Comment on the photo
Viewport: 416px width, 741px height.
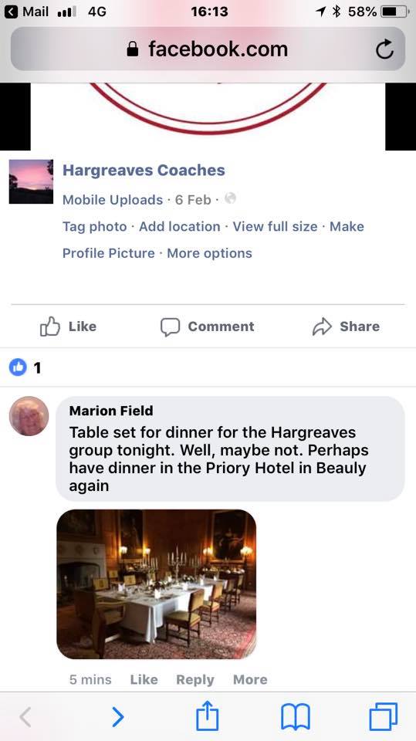point(207,327)
